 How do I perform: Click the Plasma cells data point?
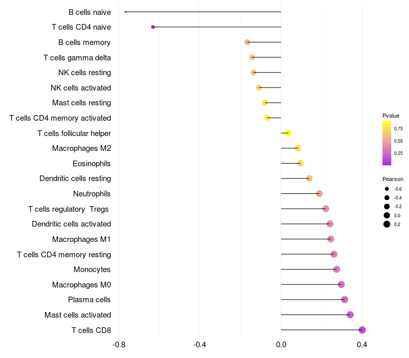pos(345,300)
